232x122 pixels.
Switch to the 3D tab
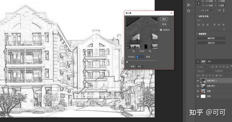pos(198,61)
